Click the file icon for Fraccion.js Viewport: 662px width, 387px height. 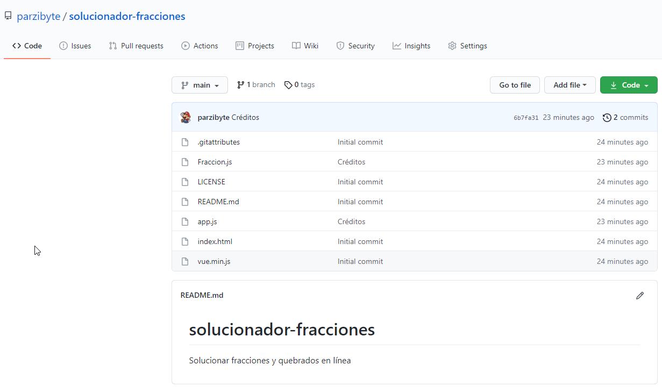pyautogui.click(x=185, y=162)
